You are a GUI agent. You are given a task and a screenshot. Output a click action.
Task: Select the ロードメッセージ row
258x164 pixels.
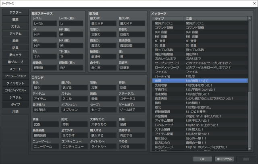[200, 67]
